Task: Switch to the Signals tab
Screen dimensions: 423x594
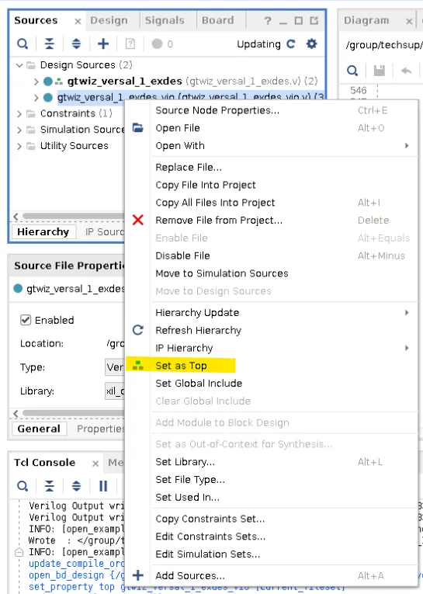Action: [165, 20]
